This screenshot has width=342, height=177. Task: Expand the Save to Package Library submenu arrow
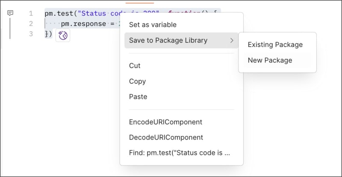pos(231,41)
